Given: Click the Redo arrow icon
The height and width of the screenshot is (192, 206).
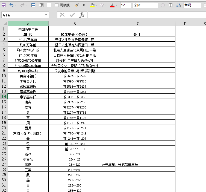Looking at the screenshot, I should tap(22, 5).
